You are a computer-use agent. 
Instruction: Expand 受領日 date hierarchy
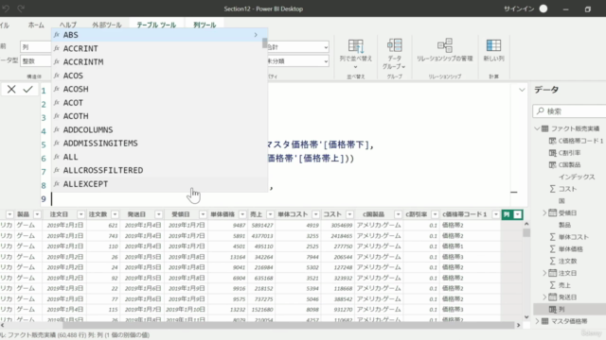point(544,212)
